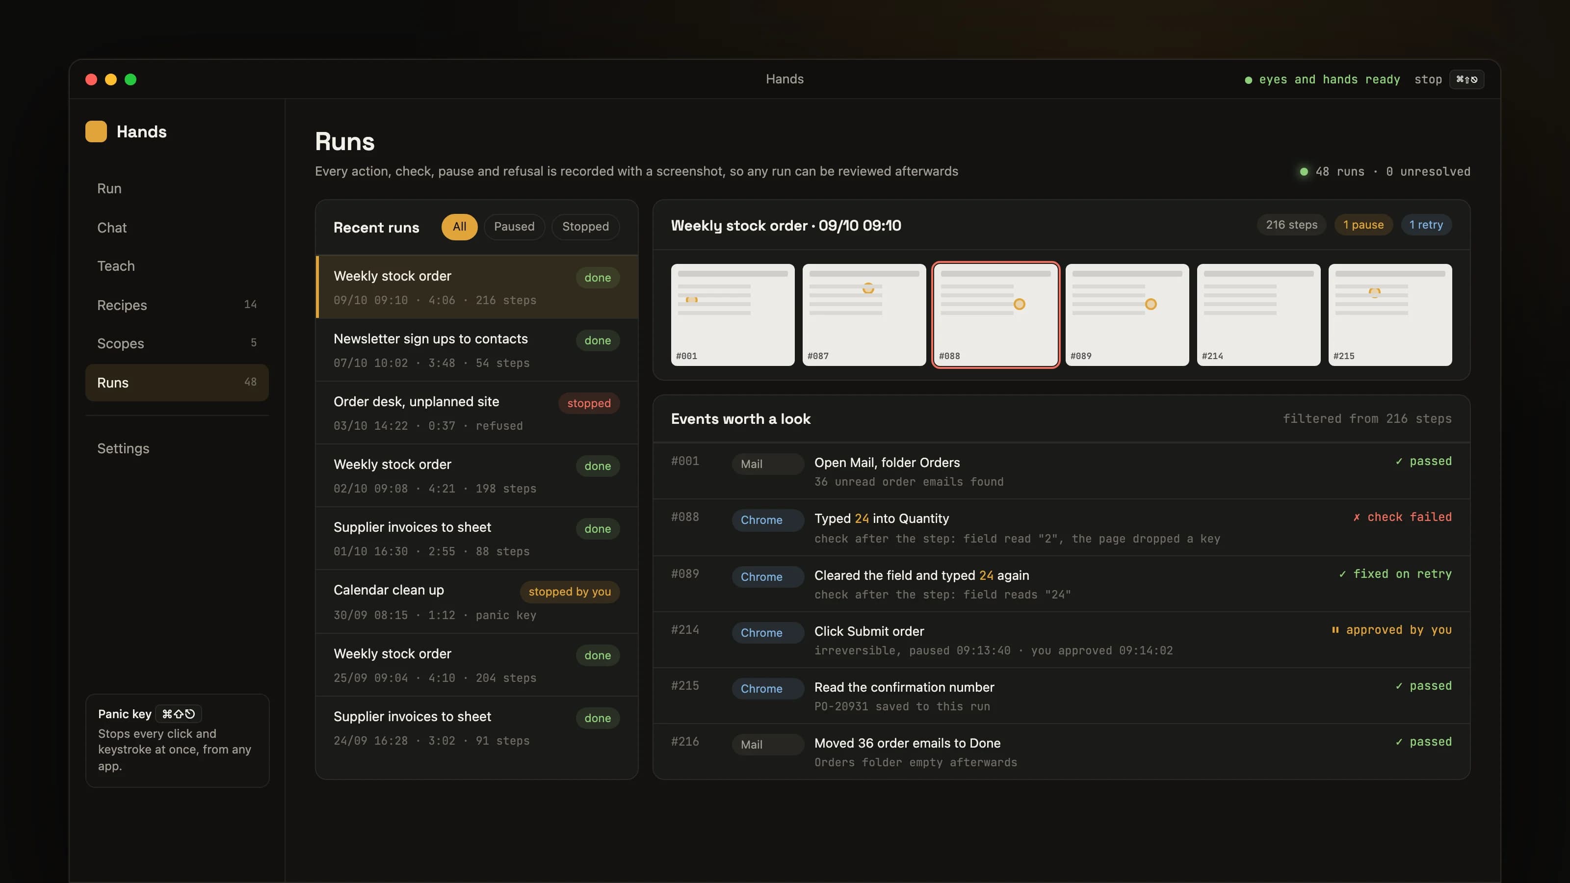The height and width of the screenshot is (883, 1570).
Task: Click the orange Hands logo icon
Action: click(x=96, y=131)
